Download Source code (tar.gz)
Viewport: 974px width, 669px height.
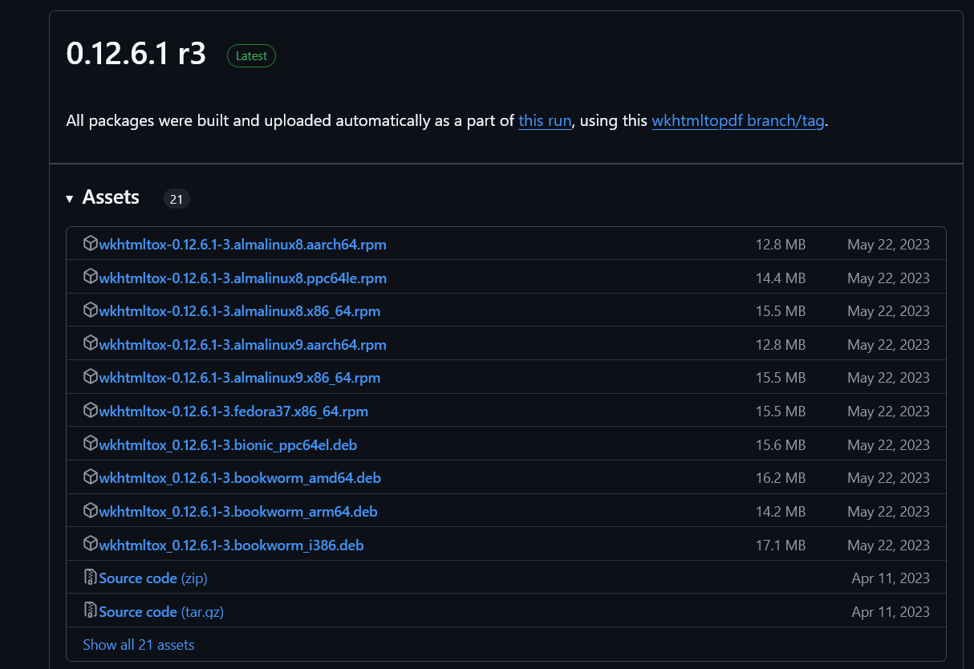[x=161, y=612]
